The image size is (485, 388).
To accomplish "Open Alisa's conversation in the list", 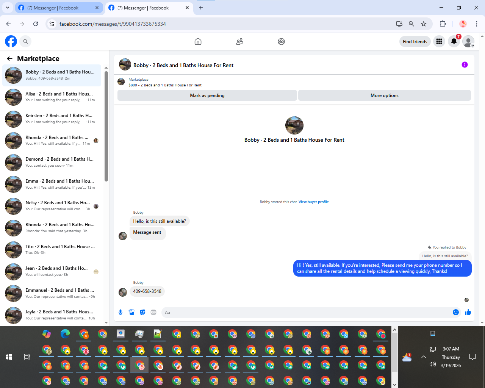I will (52, 97).
